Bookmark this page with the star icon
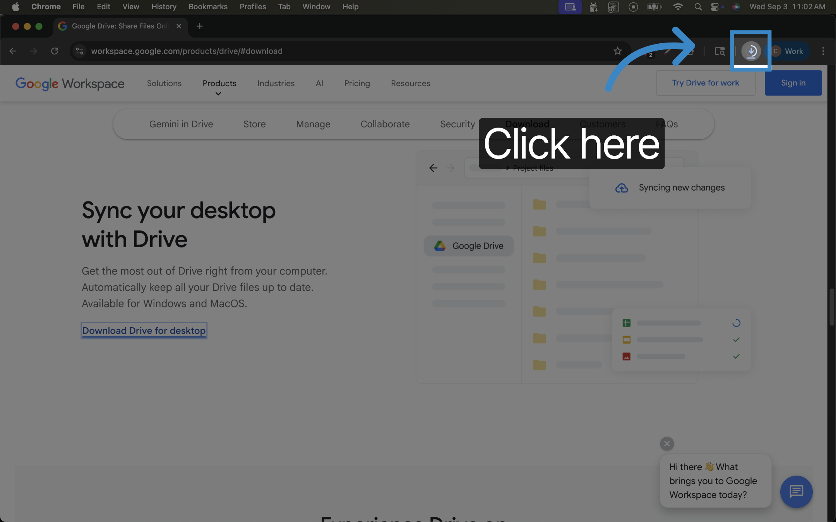Image resolution: width=836 pixels, height=522 pixels. pos(617,51)
